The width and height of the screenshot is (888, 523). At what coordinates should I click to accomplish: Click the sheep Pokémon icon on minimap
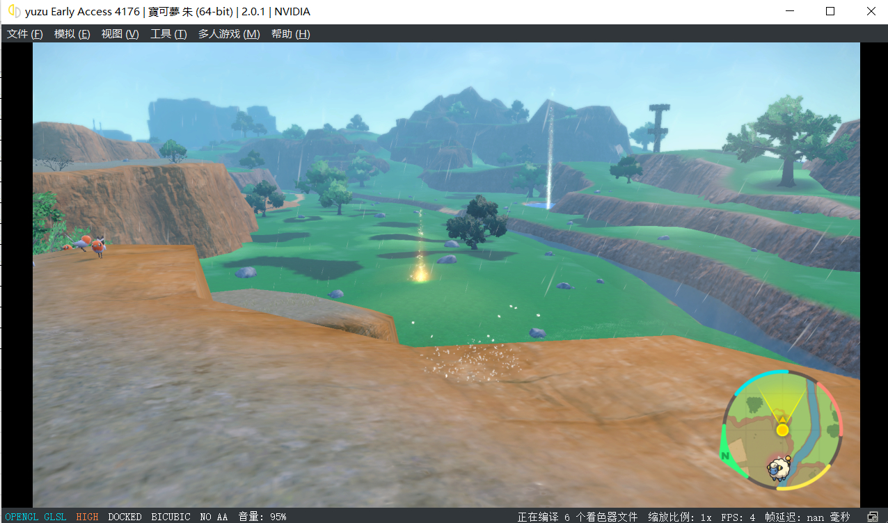[x=778, y=469]
